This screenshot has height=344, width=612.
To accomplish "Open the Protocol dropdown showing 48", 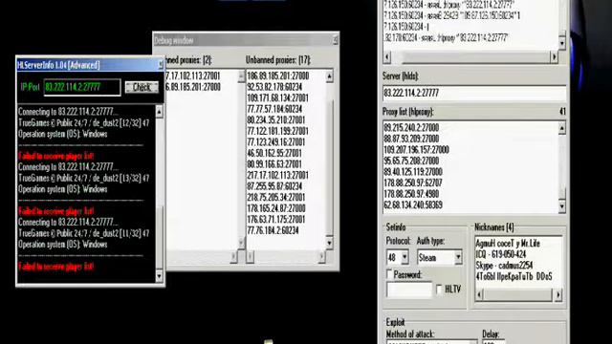I will (x=404, y=257).
